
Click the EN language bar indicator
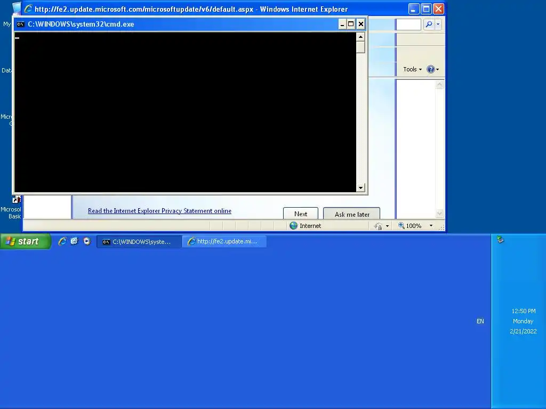pyautogui.click(x=480, y=321)
